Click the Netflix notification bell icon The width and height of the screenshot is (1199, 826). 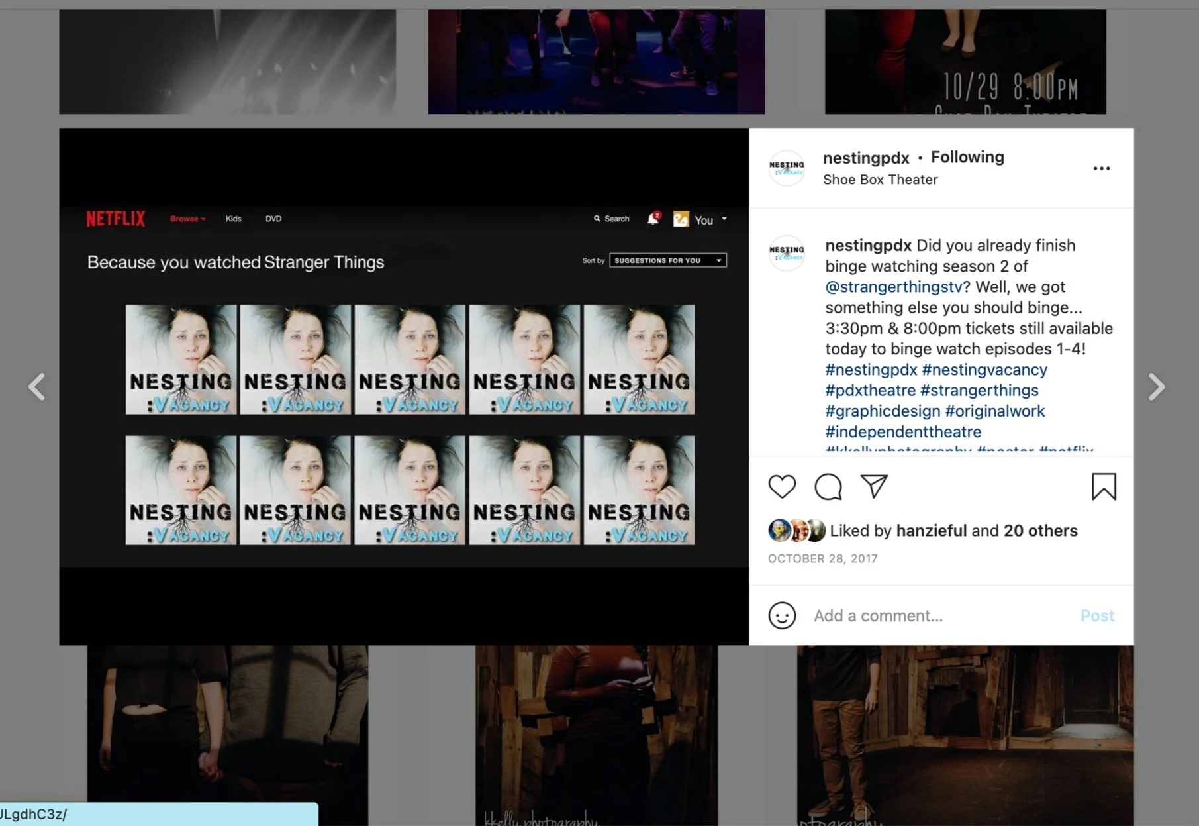pos(653,219)
